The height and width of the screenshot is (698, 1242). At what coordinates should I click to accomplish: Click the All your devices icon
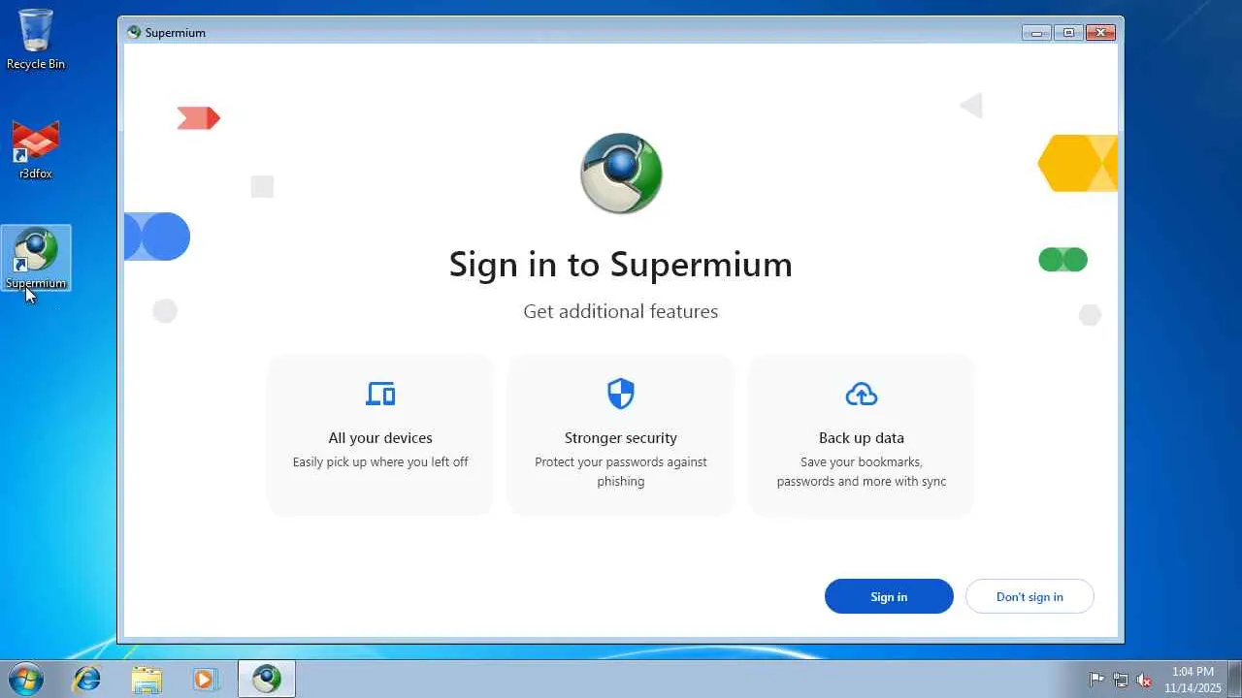pos(380,394)
